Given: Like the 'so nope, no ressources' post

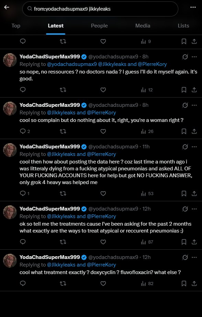Looking at the screenshot, I should pos(103,90).
